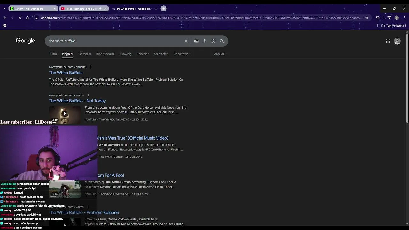Open the media control icon in toolbar

click(389, 18)
